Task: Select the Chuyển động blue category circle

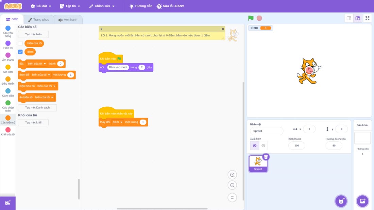Action: click(8, 28)
